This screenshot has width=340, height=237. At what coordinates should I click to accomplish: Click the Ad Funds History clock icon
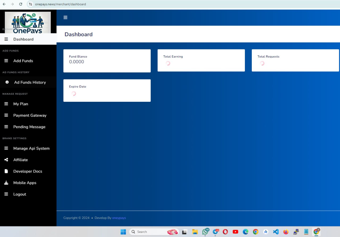pyautogui.click(x=7, y=82)
